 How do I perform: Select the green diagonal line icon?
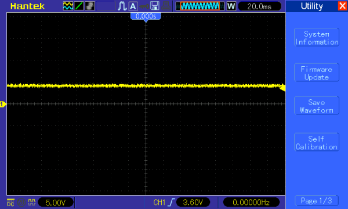(79, 6)
